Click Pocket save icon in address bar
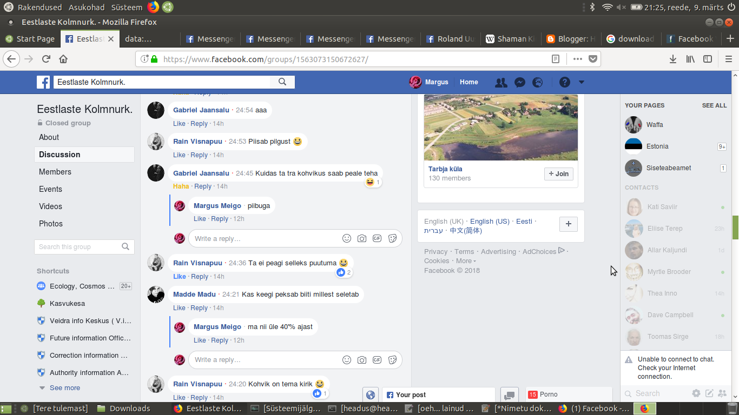The height and width of the screenshot is (415, 739). click(593, 59)
